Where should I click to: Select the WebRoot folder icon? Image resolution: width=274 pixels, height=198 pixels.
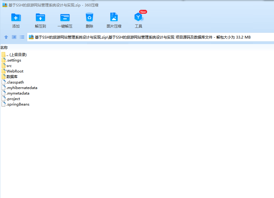[3, 71]
